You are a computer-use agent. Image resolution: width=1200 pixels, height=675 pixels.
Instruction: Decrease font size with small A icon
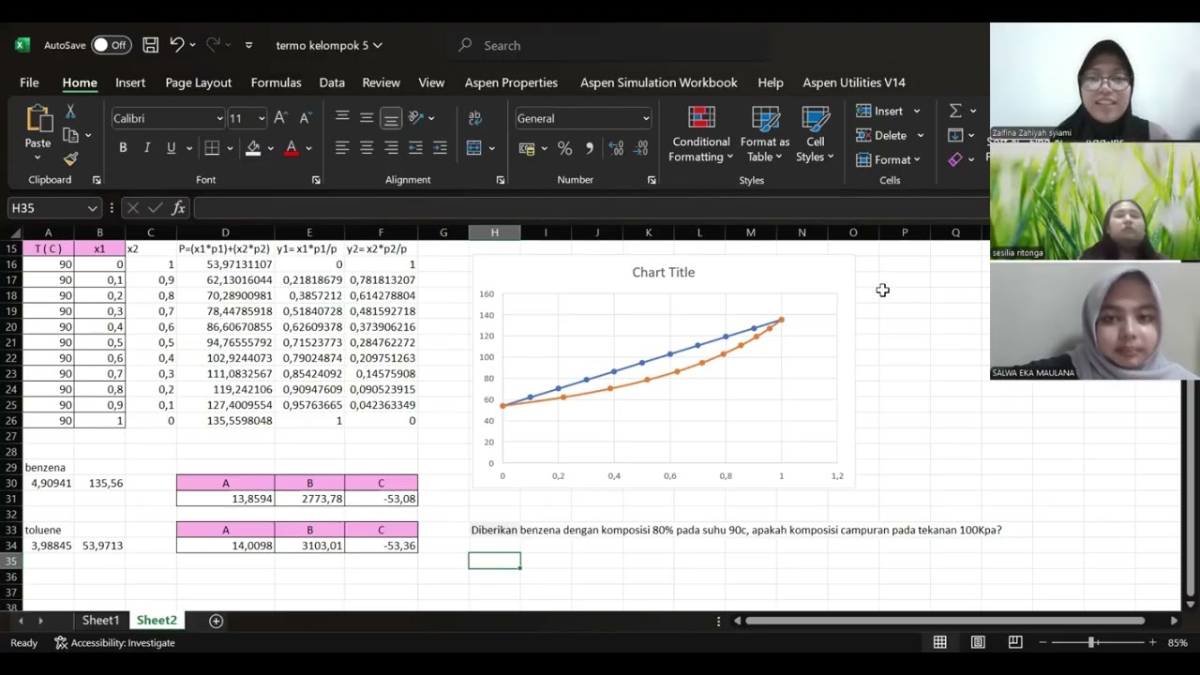tap(305, 118)
